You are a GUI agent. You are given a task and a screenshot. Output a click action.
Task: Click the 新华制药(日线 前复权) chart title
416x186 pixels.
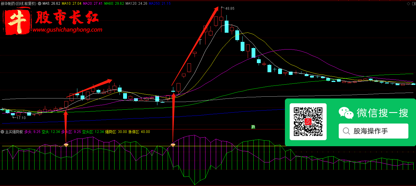coord(19,4)
